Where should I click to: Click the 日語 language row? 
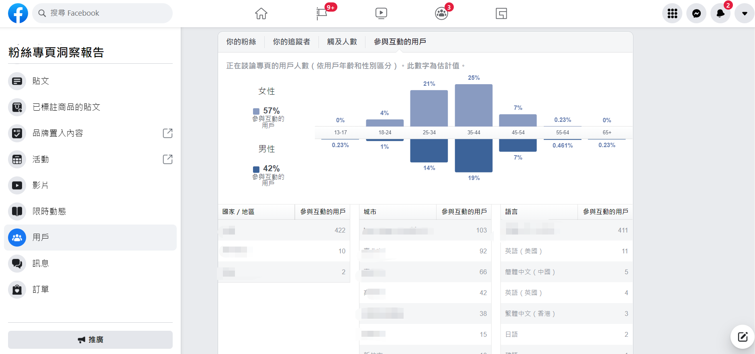(567, 334)
